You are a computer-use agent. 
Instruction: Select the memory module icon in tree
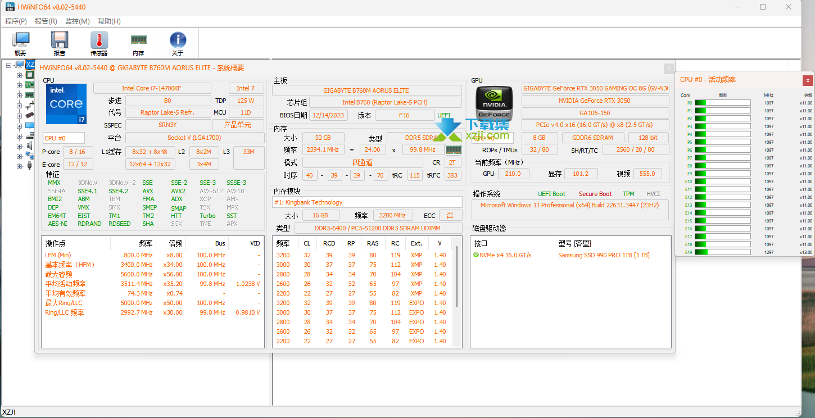coord(30,96)
